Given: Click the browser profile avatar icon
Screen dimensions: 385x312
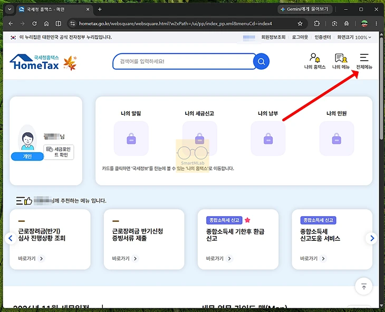Looking at the screenshot, I should tap(364, 24).
